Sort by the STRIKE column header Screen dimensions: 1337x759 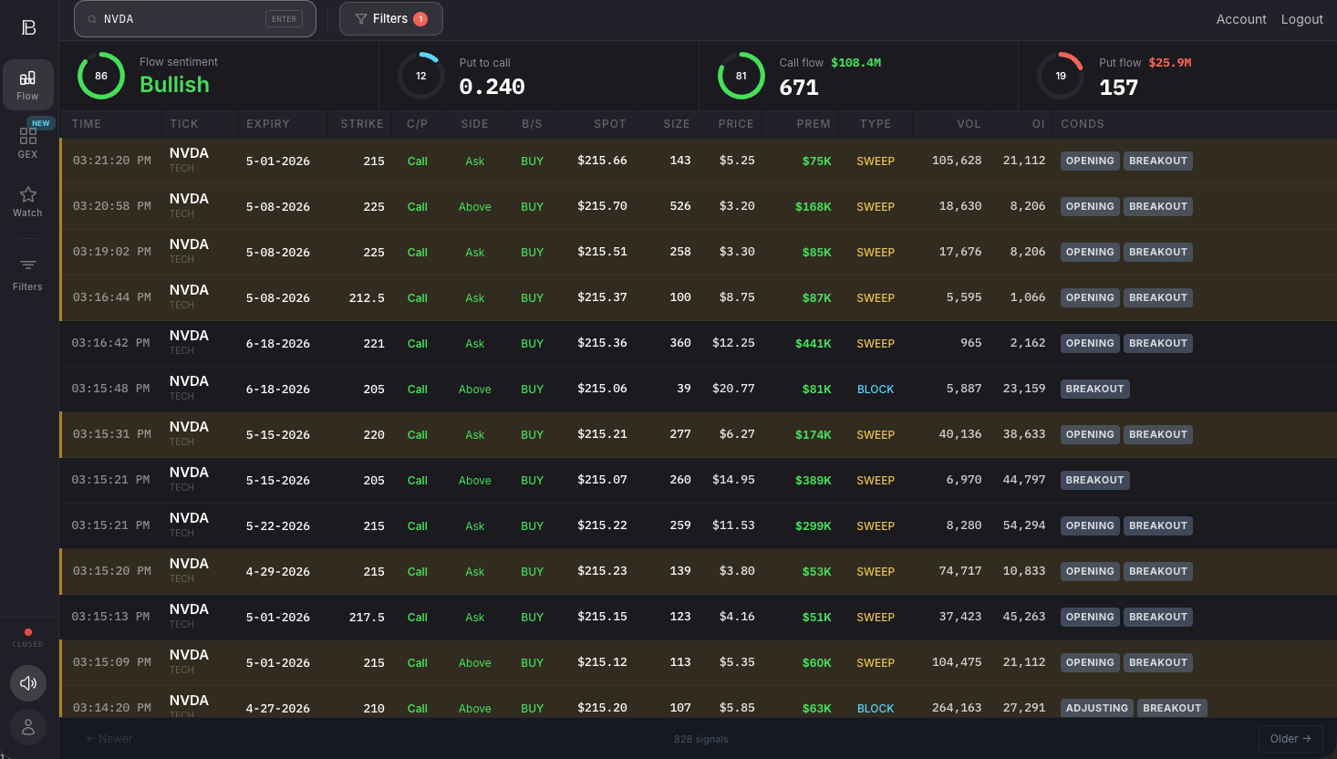point(362,124)
